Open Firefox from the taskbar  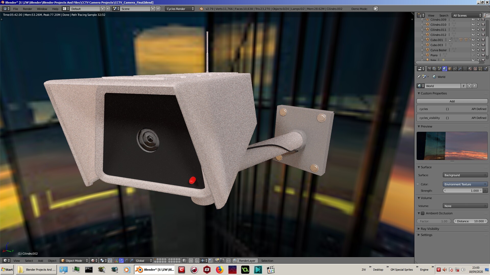(x=220, y=270)
